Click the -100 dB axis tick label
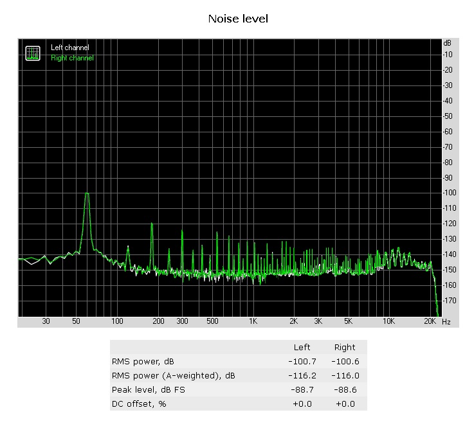 [x=450, y=193]
